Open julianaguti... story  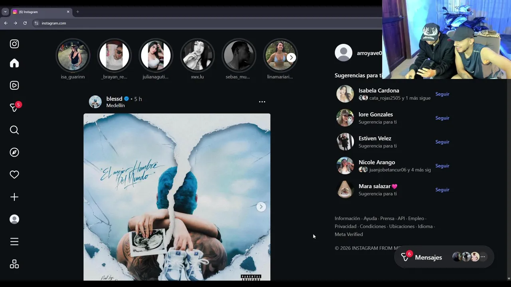(x=156, y=55)
